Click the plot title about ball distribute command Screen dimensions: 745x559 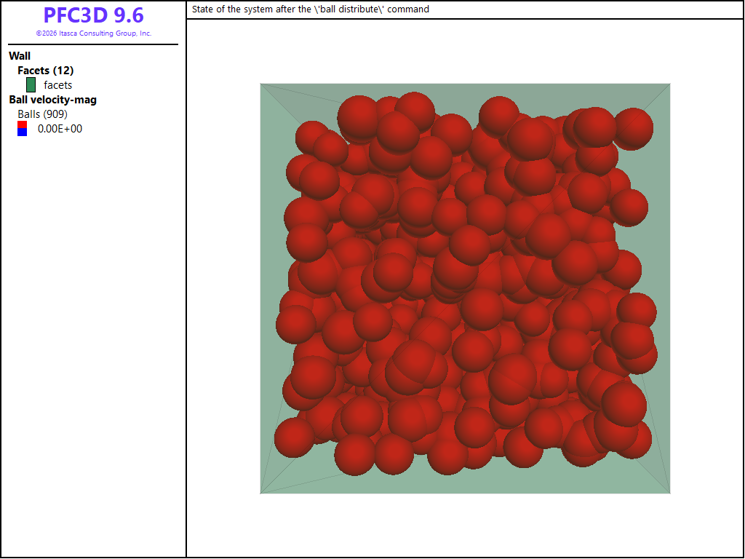tap(310, 9)
